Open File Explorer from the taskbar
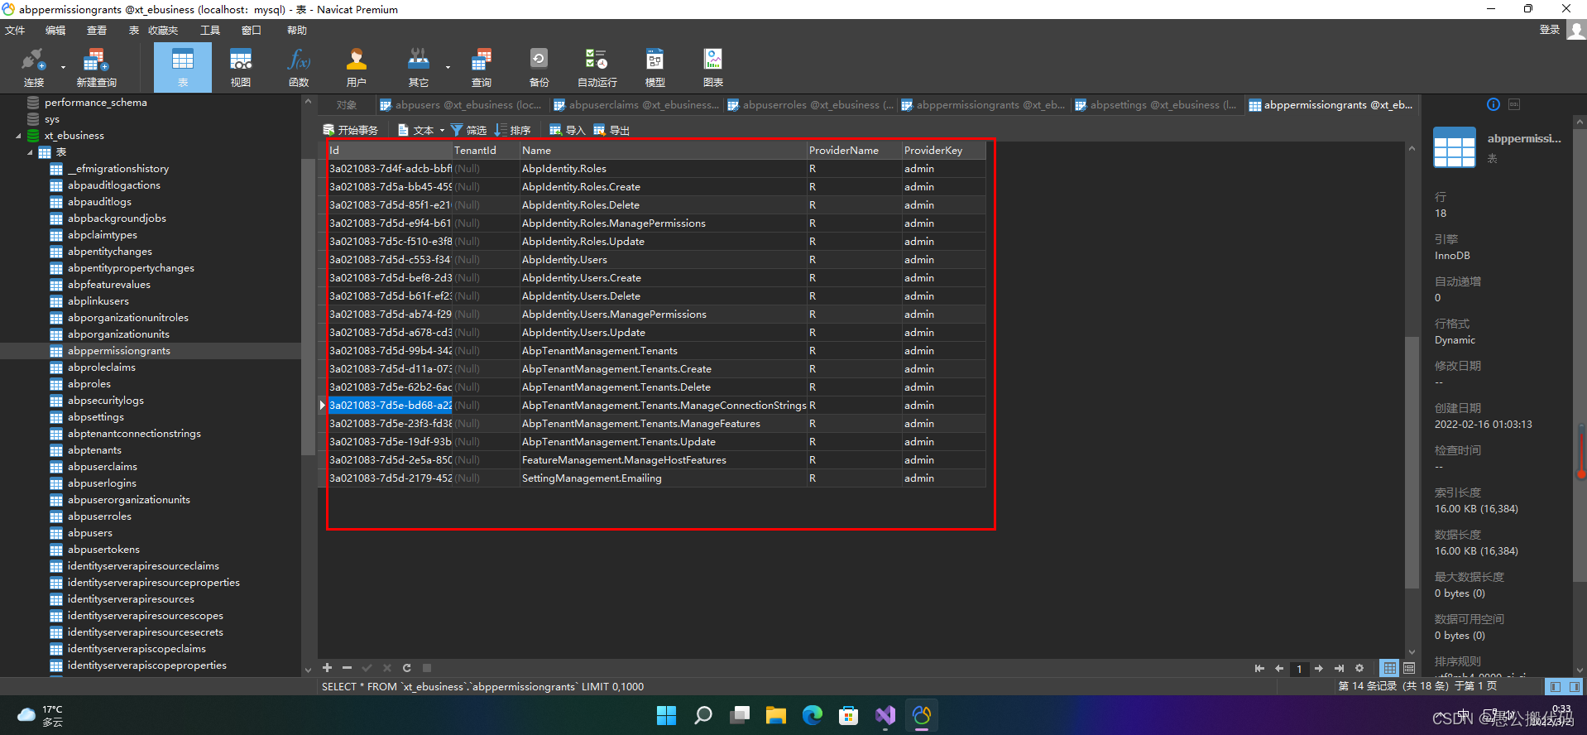 click(775, 715)
